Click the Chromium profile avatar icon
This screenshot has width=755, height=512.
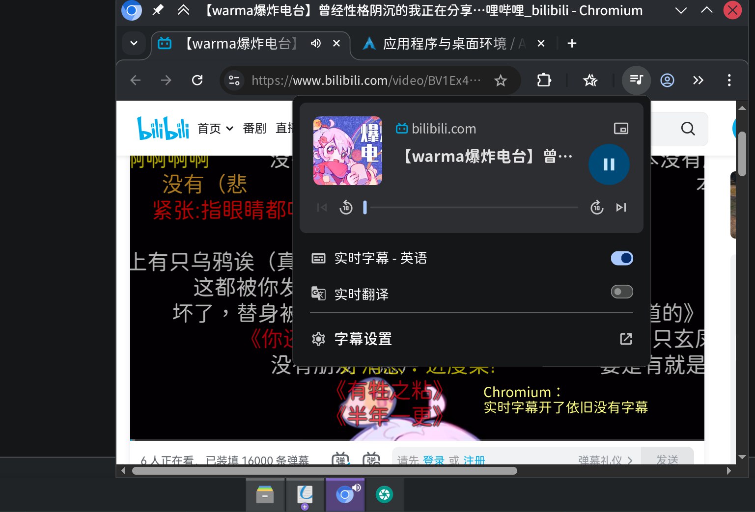pos(667,80)
